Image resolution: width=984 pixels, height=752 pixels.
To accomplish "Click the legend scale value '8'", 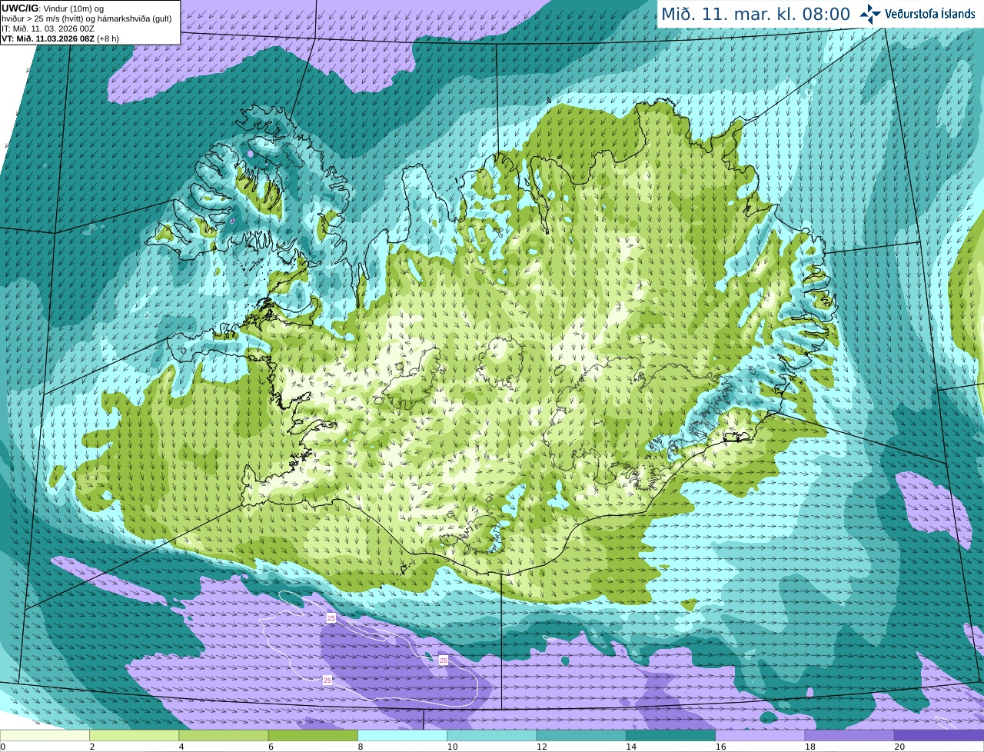I will [361, 747].
